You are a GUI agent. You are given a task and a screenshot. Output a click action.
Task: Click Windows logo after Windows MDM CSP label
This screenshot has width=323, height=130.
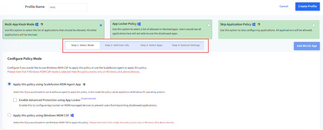tap(72, 115)
